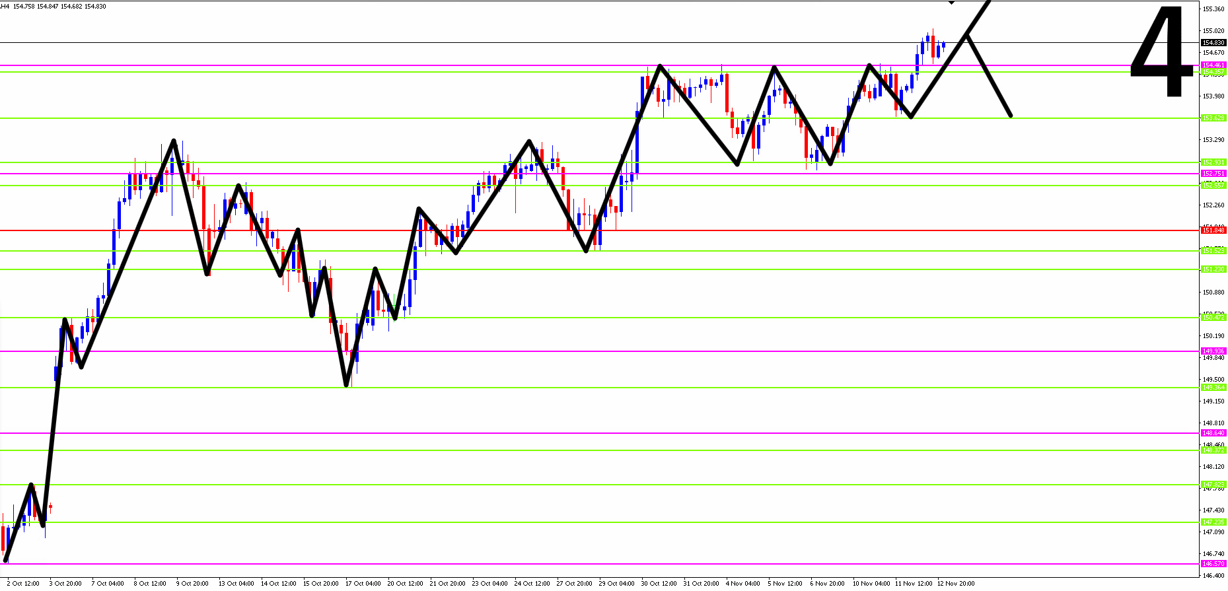This screenshot has height=591, width=1228.
Task: Click the 15 Oct 20:00 time label
Action: pos(320,584)
